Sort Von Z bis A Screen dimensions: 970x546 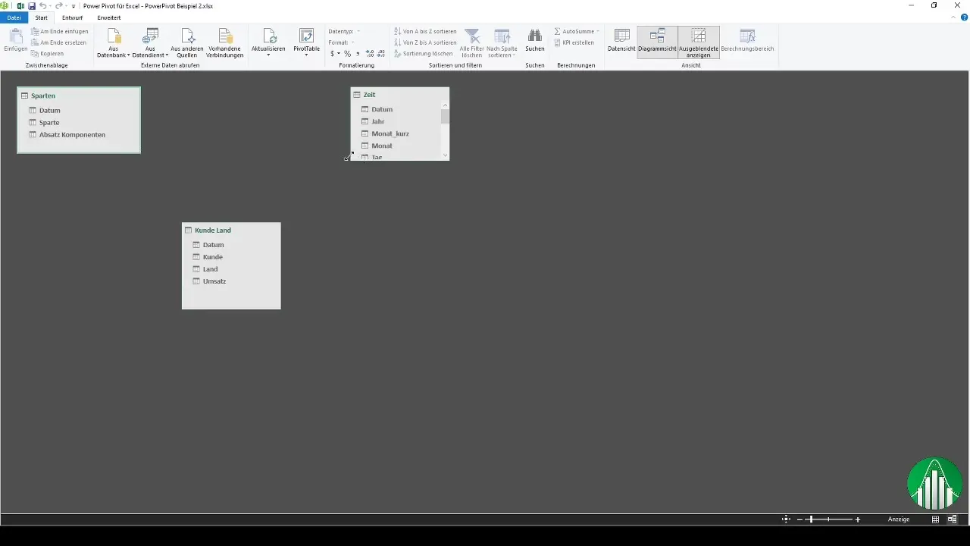tap(425, 42)
